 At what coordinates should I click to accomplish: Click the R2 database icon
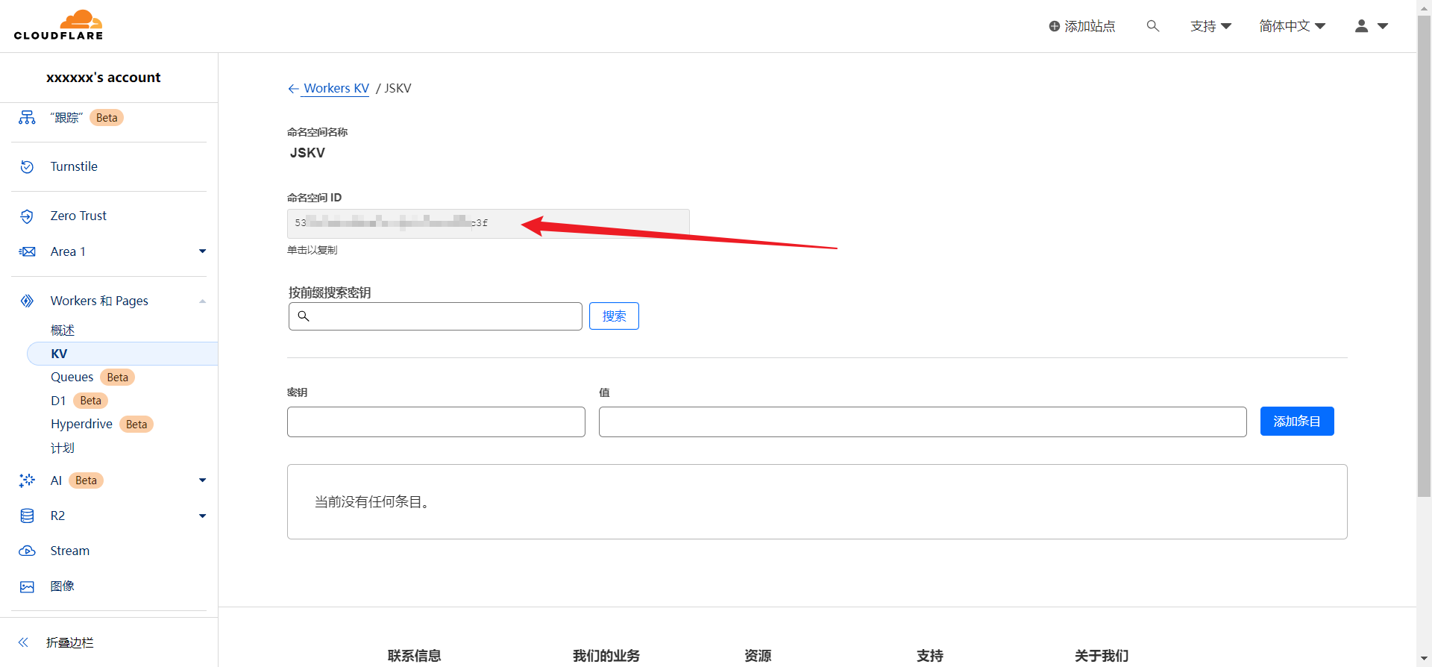point(27,516)
